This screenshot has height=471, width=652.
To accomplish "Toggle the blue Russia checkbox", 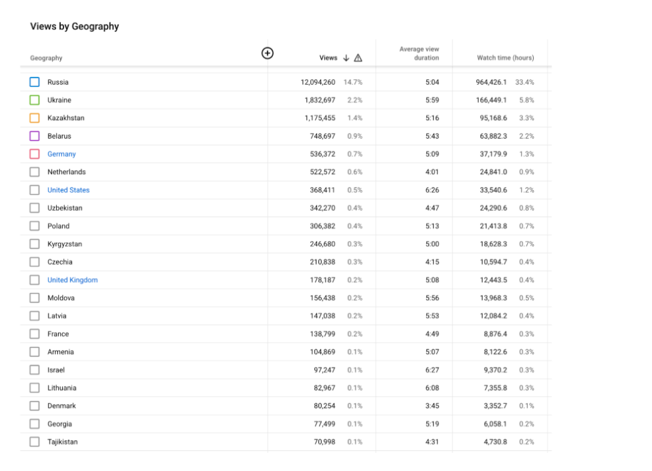I will [35, 82].
